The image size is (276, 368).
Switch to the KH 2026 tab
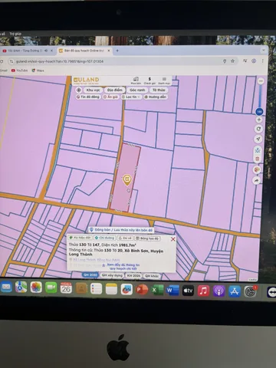click(133, 276)
